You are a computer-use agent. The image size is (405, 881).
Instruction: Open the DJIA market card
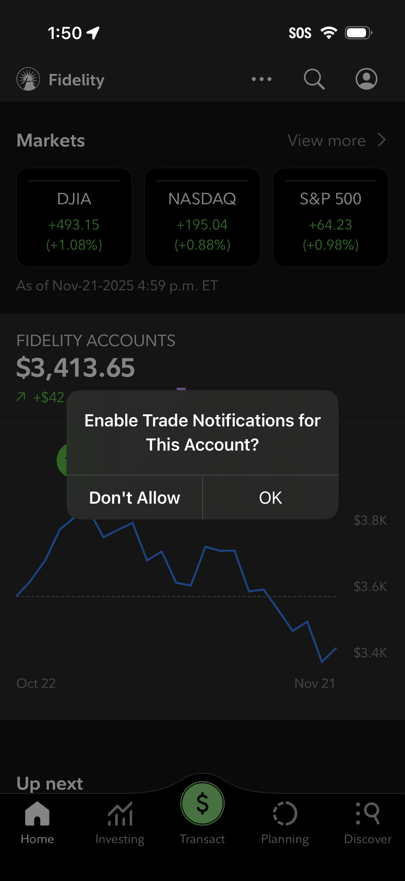point(74,217)
